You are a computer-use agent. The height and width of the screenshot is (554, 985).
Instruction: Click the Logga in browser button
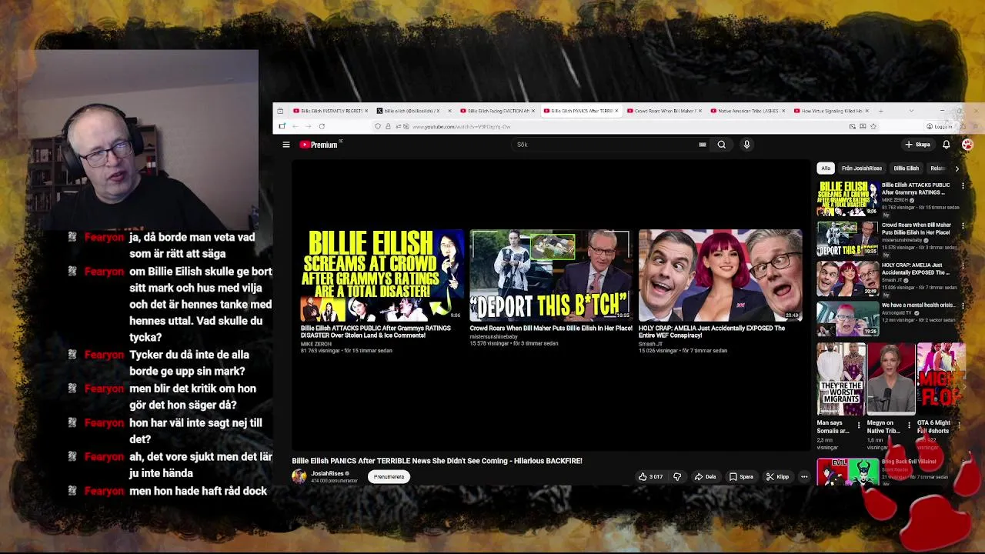coord(940,126)
